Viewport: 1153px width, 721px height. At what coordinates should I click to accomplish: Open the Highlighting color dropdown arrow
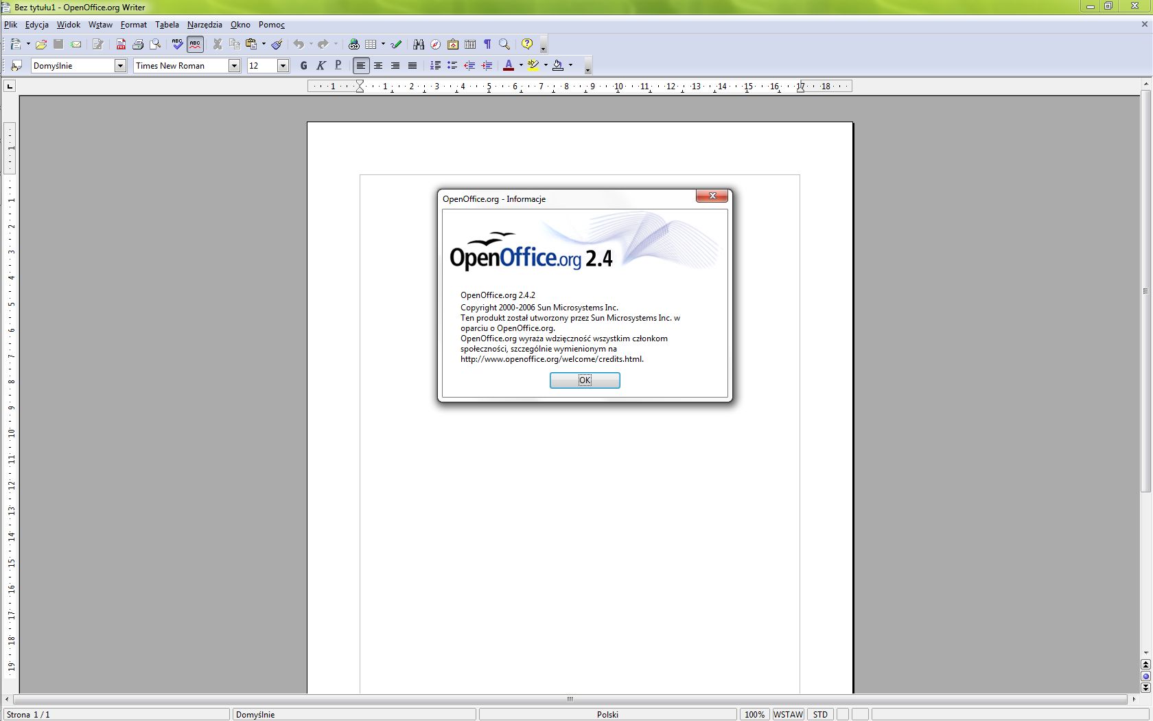pyautogui.click(x=546, y=65)
